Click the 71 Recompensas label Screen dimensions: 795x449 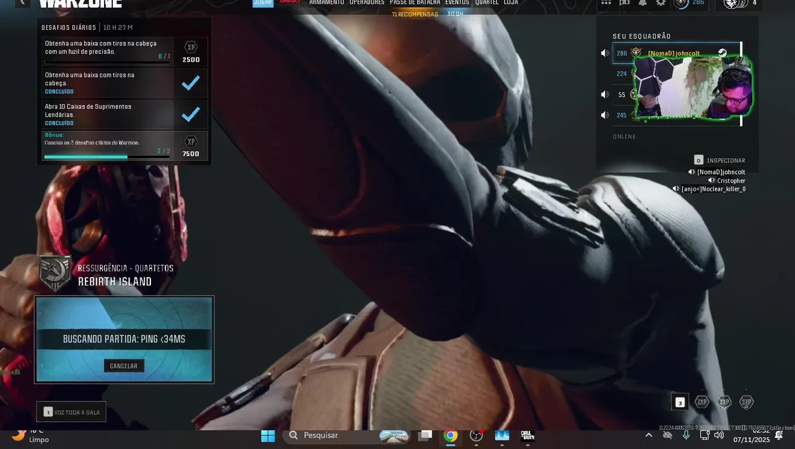pyautogui.click(x=415, y=14)
